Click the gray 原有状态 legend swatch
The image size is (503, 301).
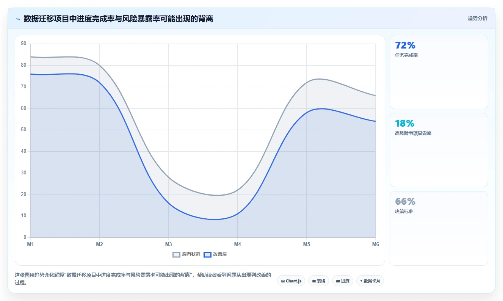176,255
